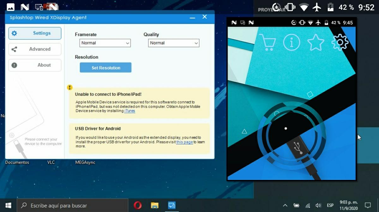Open the gear icon on the Android home screen
Image resolution: width=379 pixels, height=212 pixels.
coord(340,42)
